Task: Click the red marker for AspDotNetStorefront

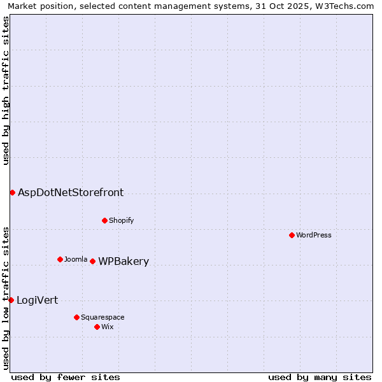Action: pos(12,192)
